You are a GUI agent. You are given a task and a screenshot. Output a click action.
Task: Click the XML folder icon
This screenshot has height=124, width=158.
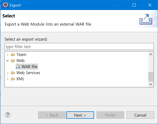[13, 79]
